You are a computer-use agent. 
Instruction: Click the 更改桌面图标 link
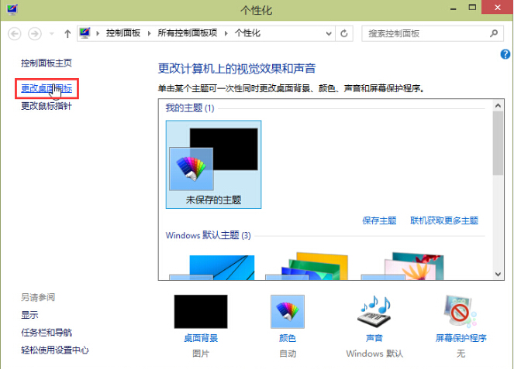47,89
